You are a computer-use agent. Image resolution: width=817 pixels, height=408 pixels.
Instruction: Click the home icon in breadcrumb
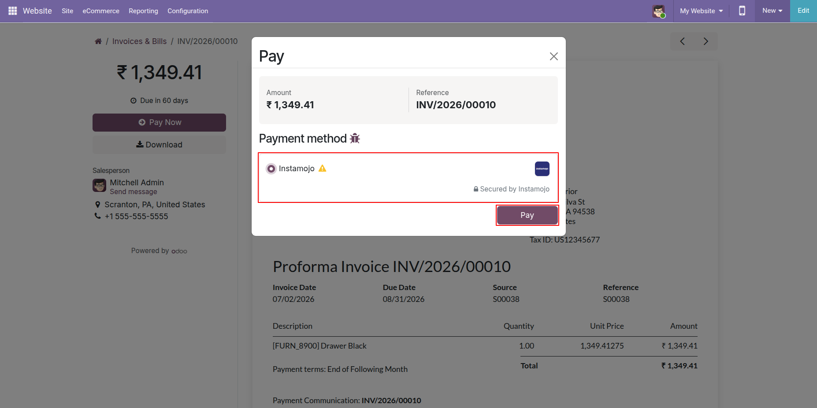click(x=98, y=41)
